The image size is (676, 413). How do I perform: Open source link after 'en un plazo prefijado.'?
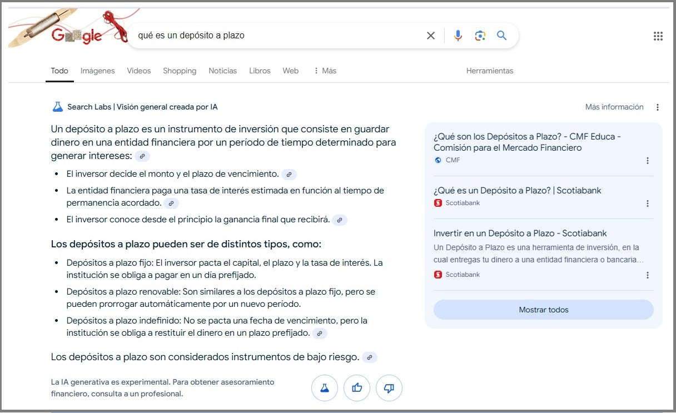pyautogui.click(x=320, y=334)
